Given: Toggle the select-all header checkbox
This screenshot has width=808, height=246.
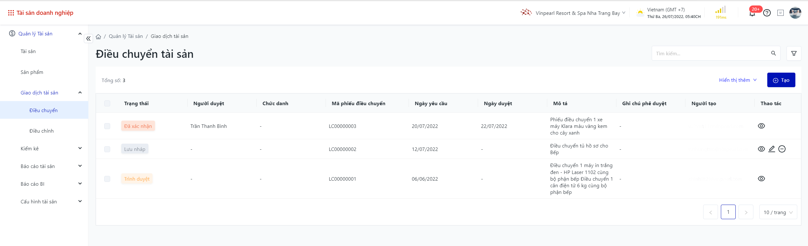Looking at the screenshot, I should [x=107, y=104].
